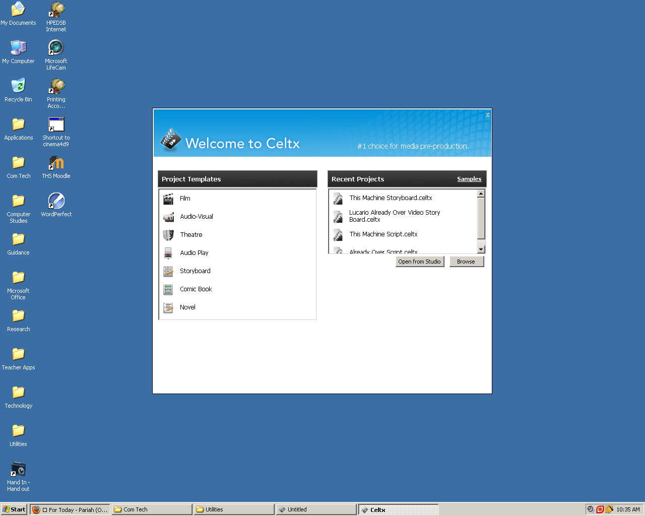
Task: Select the Audio Play template icon
Action: 168,253
